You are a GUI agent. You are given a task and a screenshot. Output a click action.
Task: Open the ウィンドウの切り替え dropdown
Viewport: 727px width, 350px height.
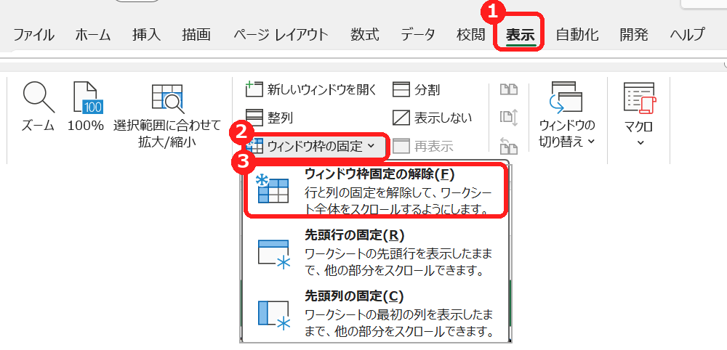tap(566, 114)
